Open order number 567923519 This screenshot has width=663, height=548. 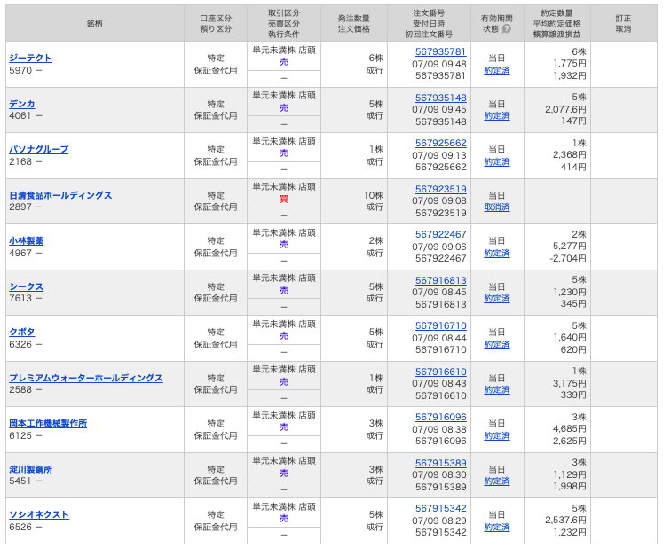pyautogui.click(x=440, y=189)
